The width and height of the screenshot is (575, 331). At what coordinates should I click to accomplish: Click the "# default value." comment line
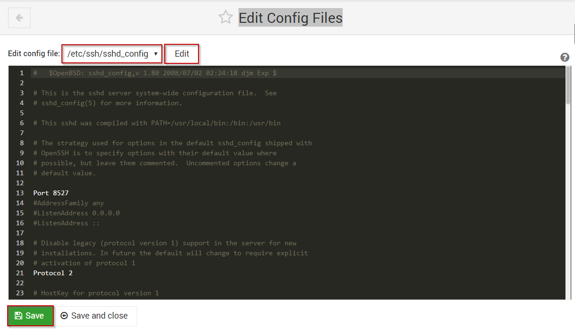tap(65, 173)
